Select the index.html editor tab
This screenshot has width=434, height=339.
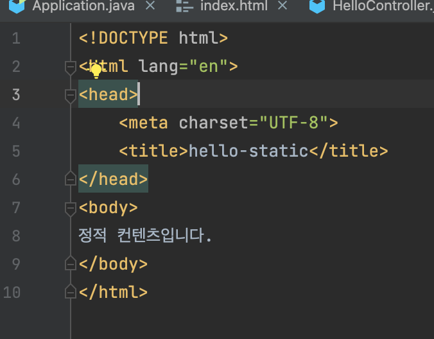tap(234, 6)
